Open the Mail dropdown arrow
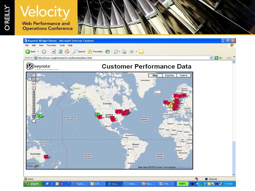Screen dimensions: 255x191 click(x=119, y=52)
